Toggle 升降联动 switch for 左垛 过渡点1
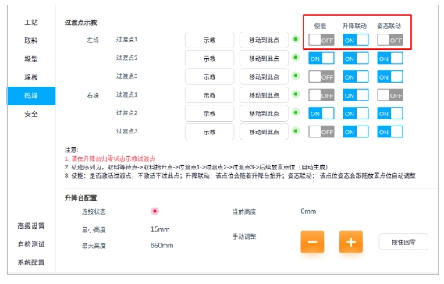Screen dimensions: 444x284 [x=356, y=40]
